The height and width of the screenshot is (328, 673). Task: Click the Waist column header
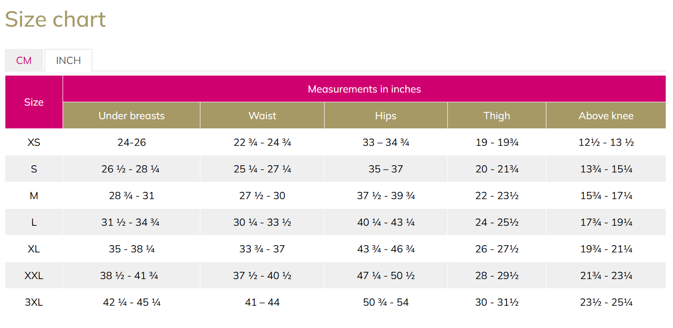(263, 116)
